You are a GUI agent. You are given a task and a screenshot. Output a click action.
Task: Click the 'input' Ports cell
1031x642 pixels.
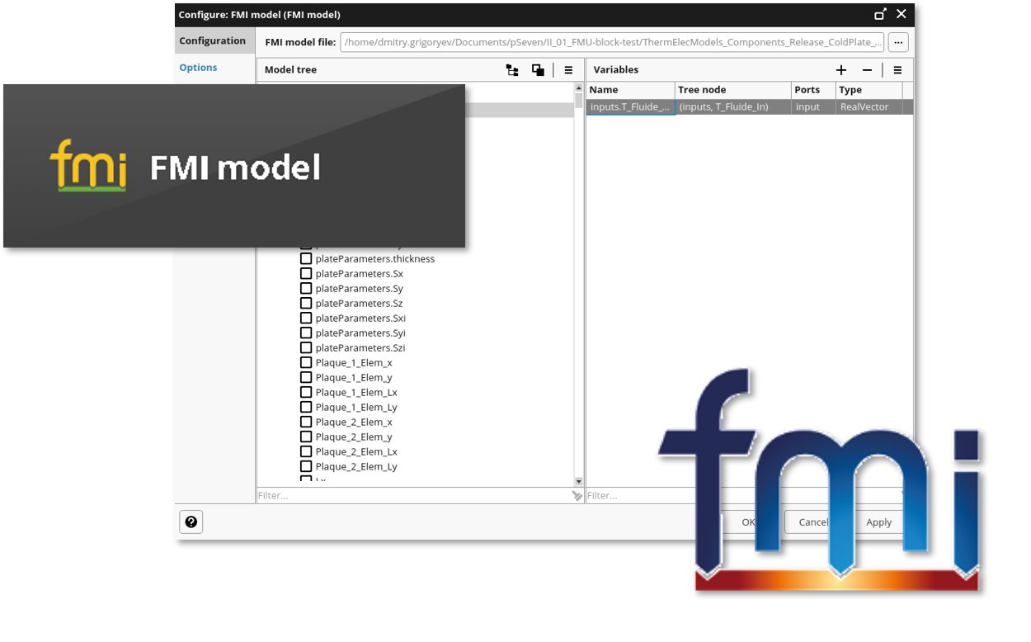tap(812, 107)
